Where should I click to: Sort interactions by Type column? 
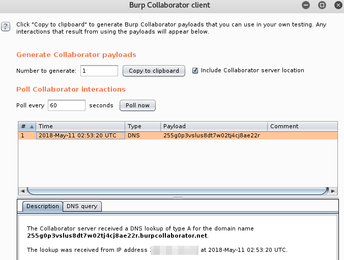click(142, 126)
